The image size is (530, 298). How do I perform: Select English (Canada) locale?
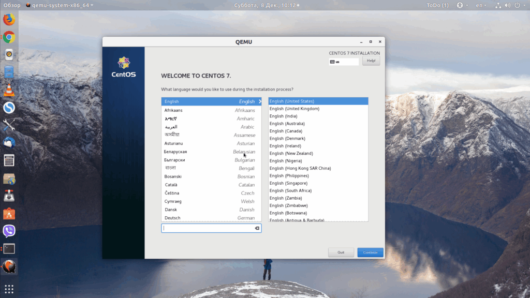click(318, 131)
